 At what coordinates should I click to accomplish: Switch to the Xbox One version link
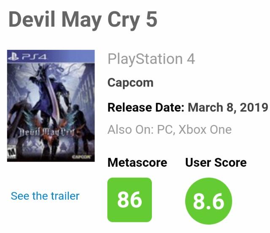[205, 129]
